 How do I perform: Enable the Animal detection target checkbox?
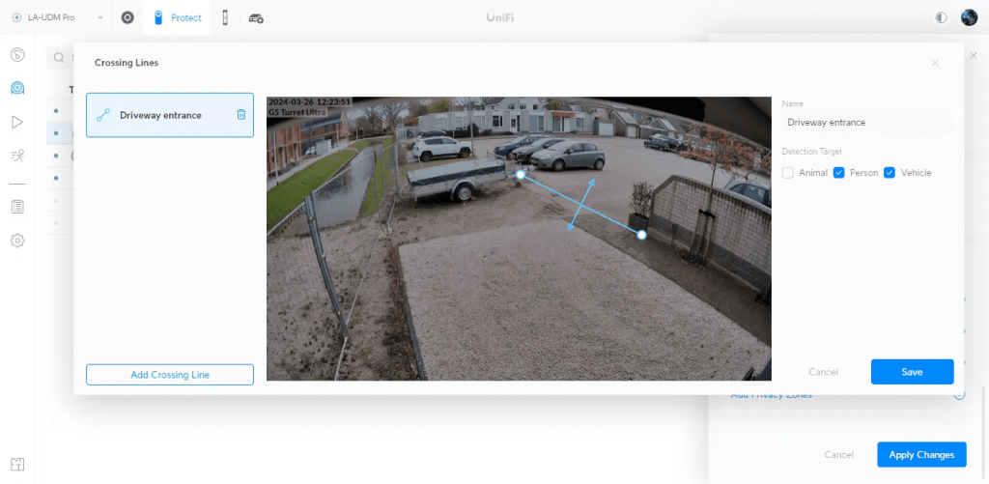(788, 173)
